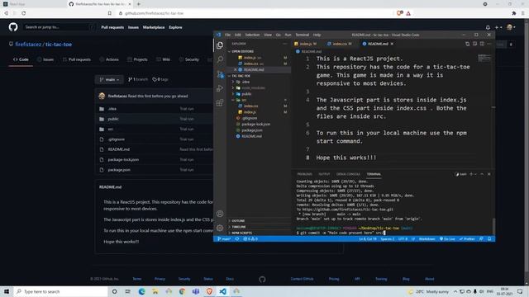Viewport: 529px width, 297px height.
Task: Open the editor More Actions ellipsis in VS Code
Action: point(489,44)
